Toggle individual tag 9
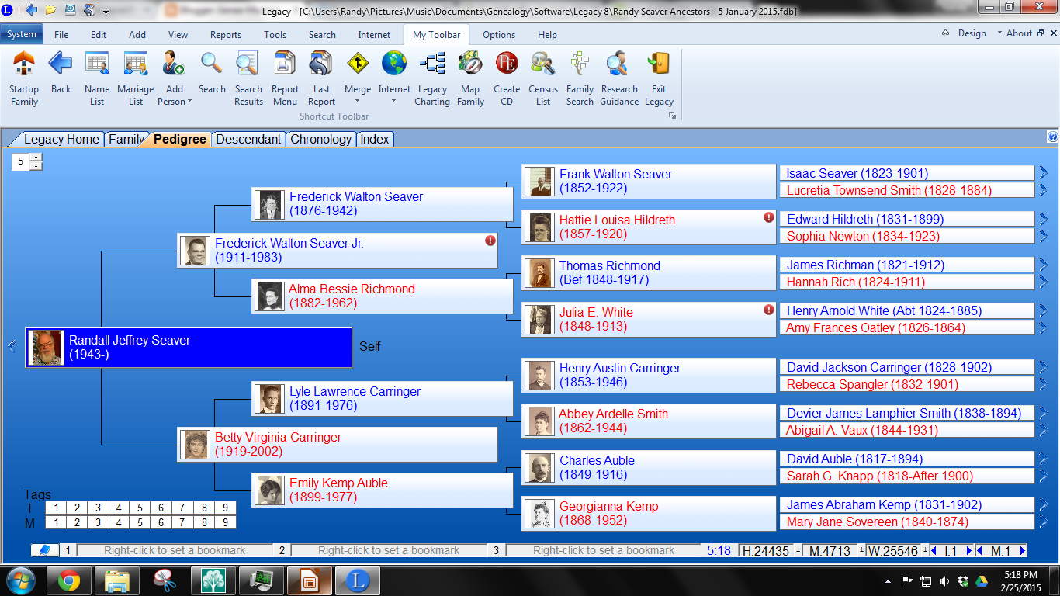The image size is (1060, 596). coord(225,508)
